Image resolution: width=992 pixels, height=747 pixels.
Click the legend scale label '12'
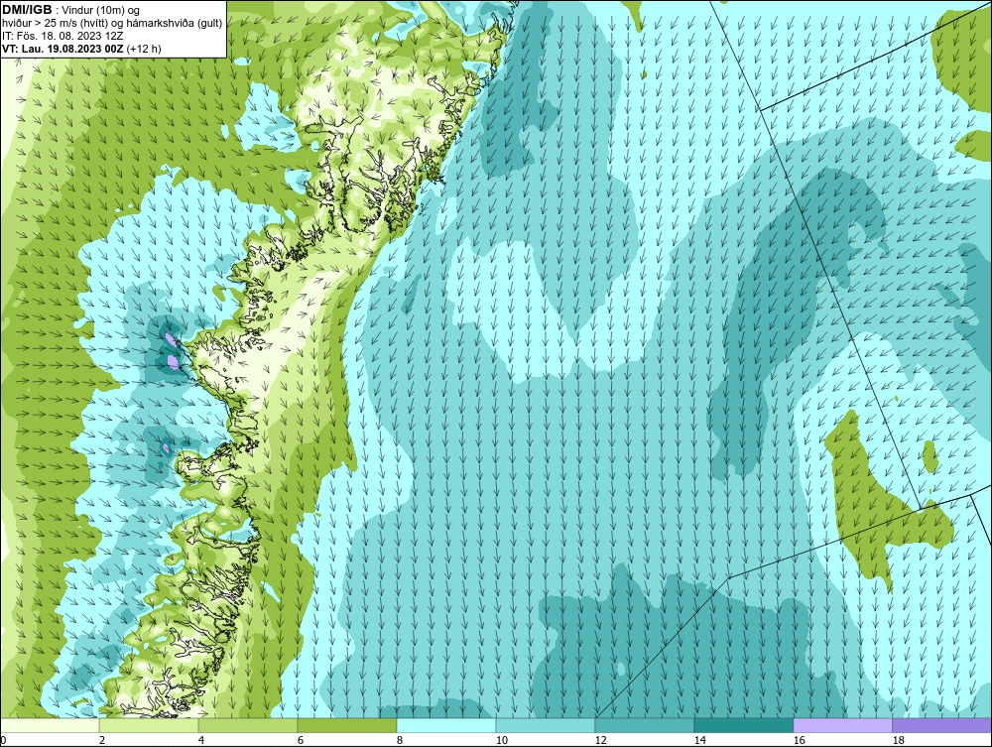coord(600,740)
